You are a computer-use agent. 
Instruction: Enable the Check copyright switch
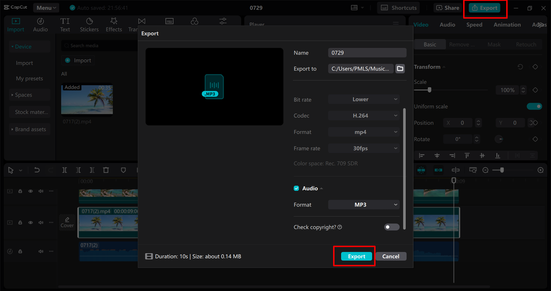(392, 227)
